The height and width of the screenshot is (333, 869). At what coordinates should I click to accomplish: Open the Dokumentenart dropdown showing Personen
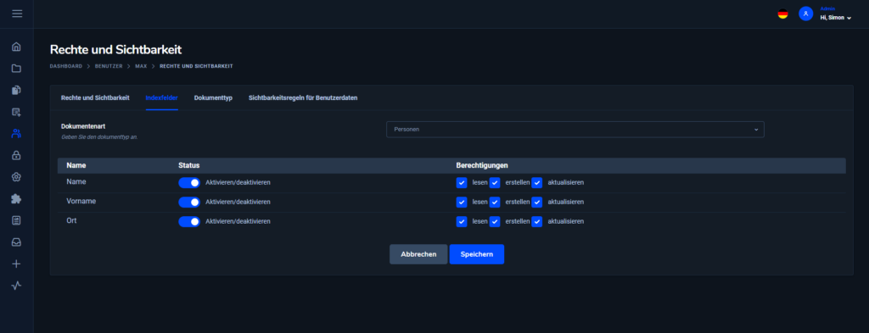pos(575,130)
